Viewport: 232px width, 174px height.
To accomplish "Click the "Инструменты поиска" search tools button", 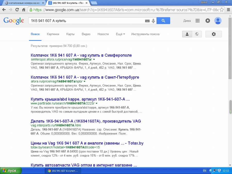I will (x=145, y=34).
